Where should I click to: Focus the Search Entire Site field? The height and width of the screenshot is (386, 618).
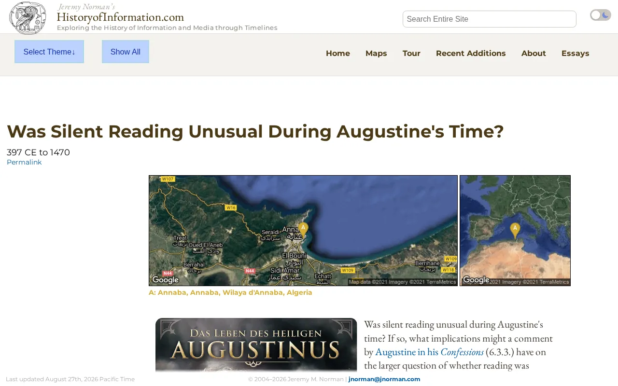[x=490, y=19]
